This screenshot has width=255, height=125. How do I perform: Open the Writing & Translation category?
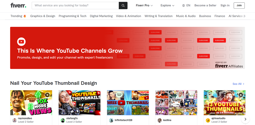(159, 16)
